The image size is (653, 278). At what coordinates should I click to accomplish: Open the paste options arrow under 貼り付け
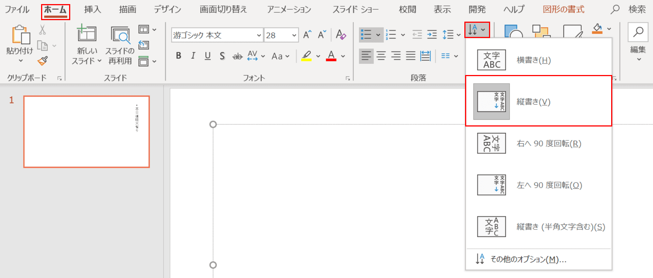click(21, 60)
